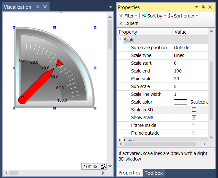Toggle the Expert checkbox

[x=121, y=23]
